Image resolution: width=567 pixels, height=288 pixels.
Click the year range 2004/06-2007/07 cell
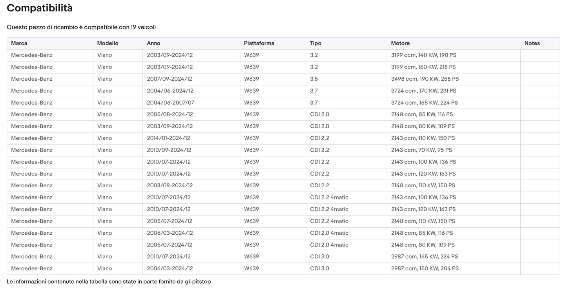[x=171, y=103]
